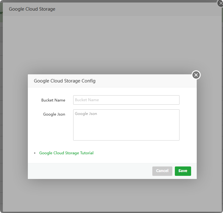Click the bullet point before the tutorial link
This screenshot has width=223, height=213.
click(34, 153)
